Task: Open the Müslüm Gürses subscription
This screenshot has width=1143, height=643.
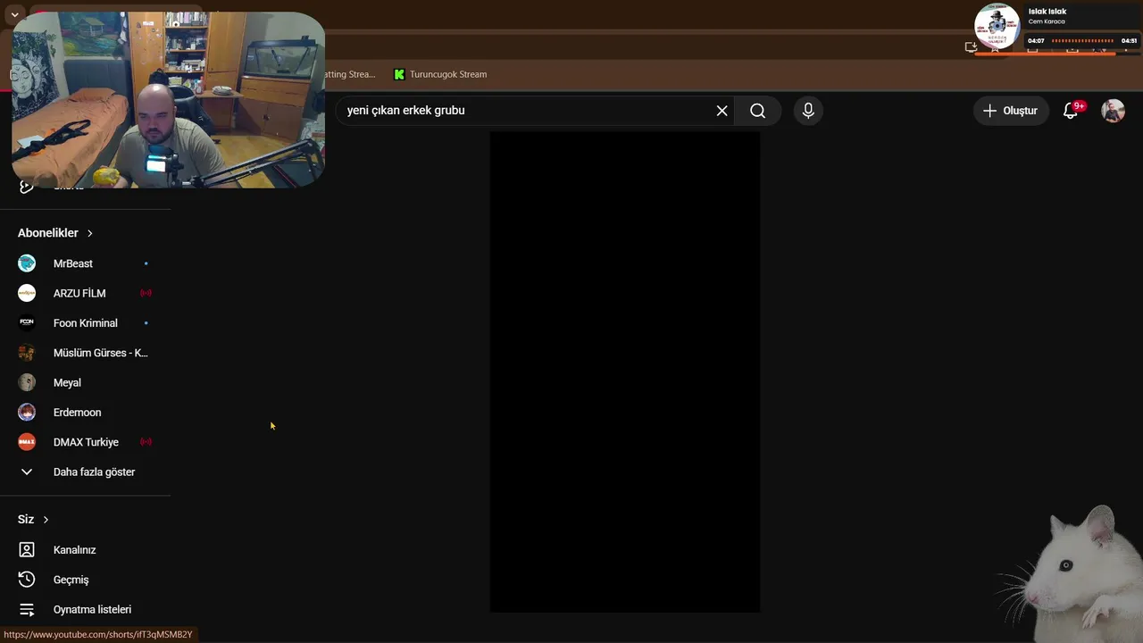Action: click(85, 353)
